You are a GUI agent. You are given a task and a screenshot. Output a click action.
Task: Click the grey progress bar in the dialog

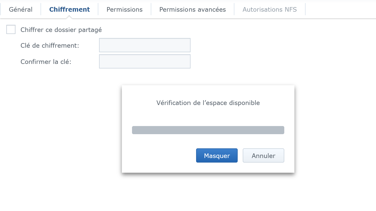click(208, 130)
